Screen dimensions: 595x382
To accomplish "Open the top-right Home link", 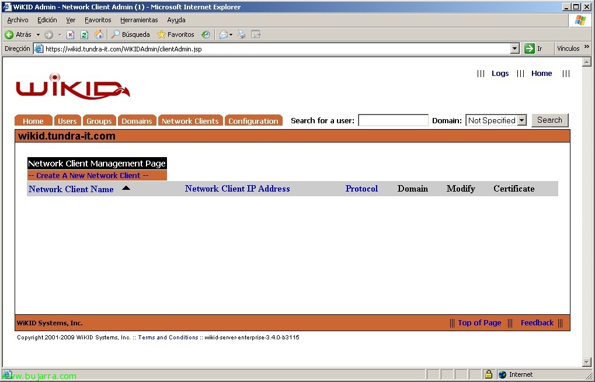I will (541, 73).
